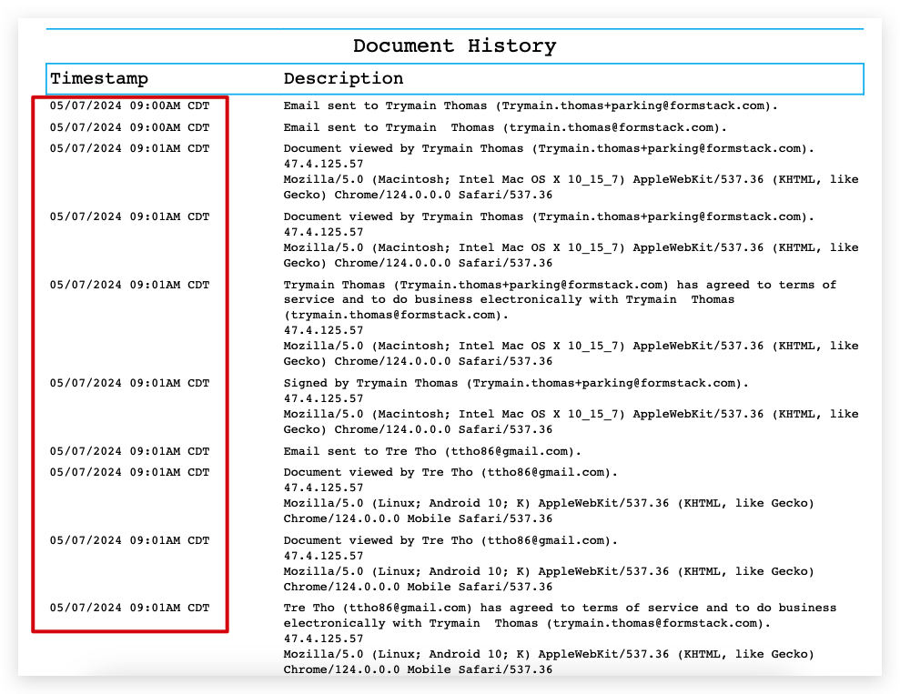Select timestamp beside 'Email sent to Tre Tho'
900x694 pixels.
[x=129, y=451]
